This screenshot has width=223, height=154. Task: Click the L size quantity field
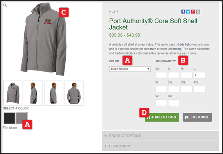200,75
